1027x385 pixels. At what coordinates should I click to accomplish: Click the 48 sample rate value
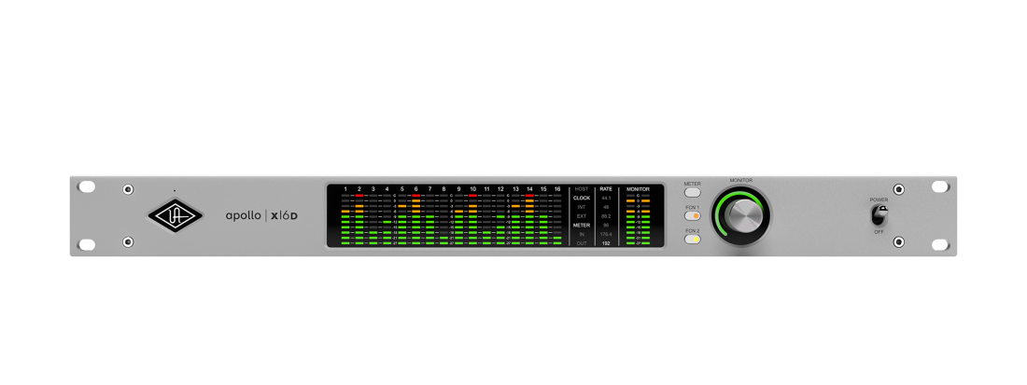tap(606, 207)
